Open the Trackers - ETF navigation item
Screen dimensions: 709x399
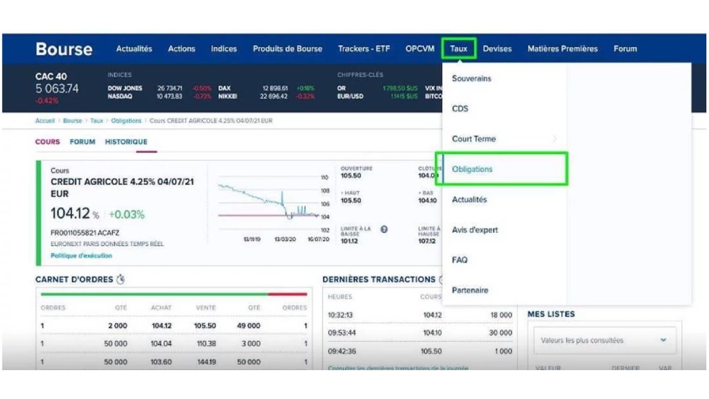coord(364,49)
